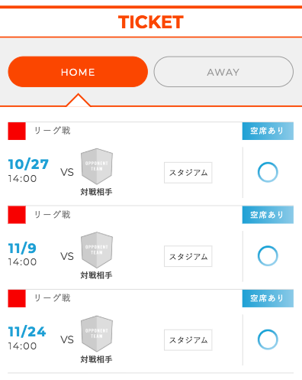
Task: Open スタジアム button for 10/27 match
Action: [x=188, y=173]
